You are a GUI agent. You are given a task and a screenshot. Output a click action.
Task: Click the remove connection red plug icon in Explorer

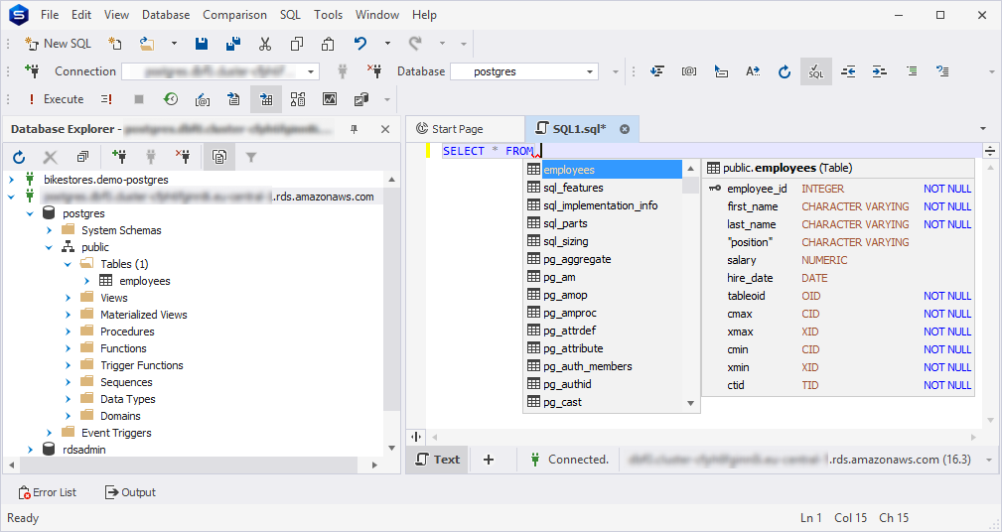[183, 157]
